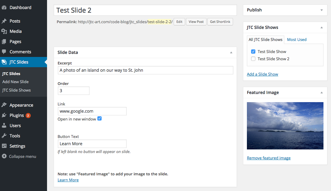
Task: Open JTC Slide Shows submenu item
Action: pos(17,90)
